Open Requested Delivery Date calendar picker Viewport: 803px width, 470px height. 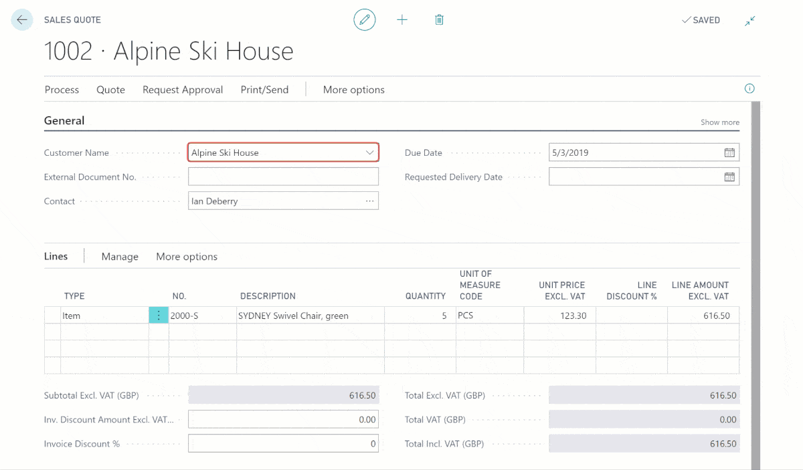(729, 177)
